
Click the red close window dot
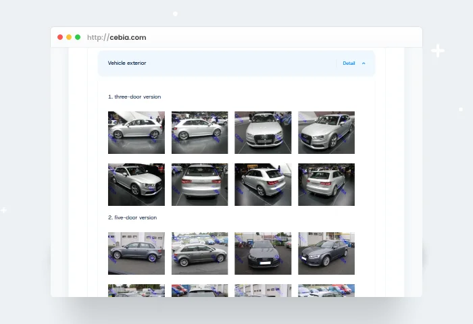pyautogui.click(x=60, y=37)
